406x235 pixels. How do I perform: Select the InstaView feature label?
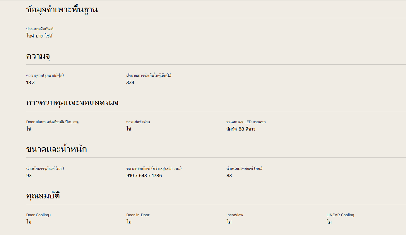(x=235, y=215)
